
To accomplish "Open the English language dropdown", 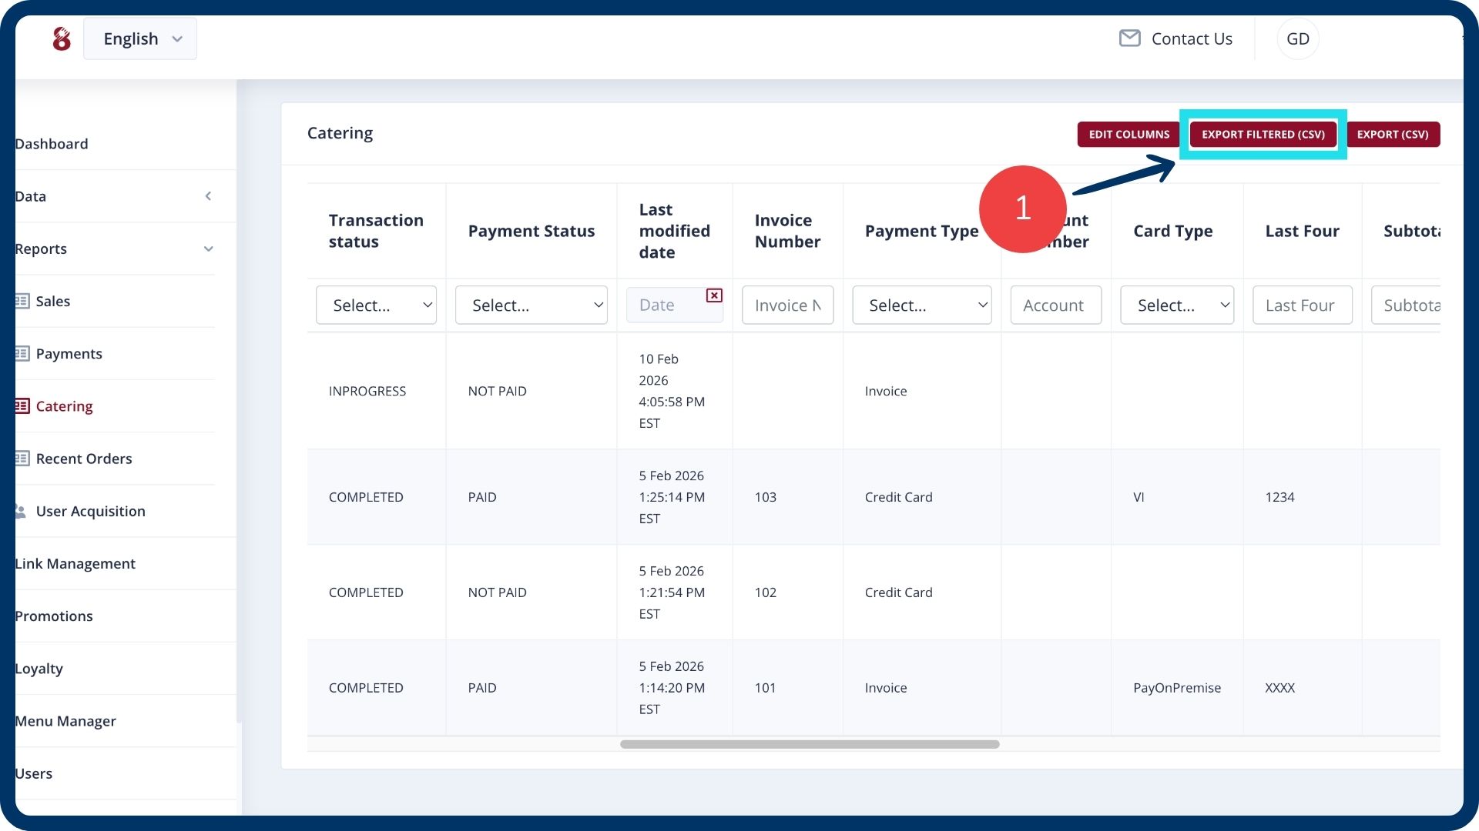I will pyautogui.click(x=140, y=38).
